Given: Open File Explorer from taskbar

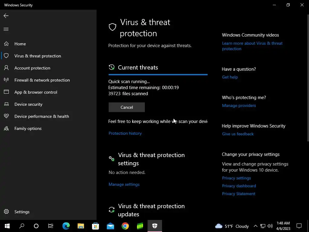Looking at the screenshot, I should pyautogui.click(x=81, y=226).
